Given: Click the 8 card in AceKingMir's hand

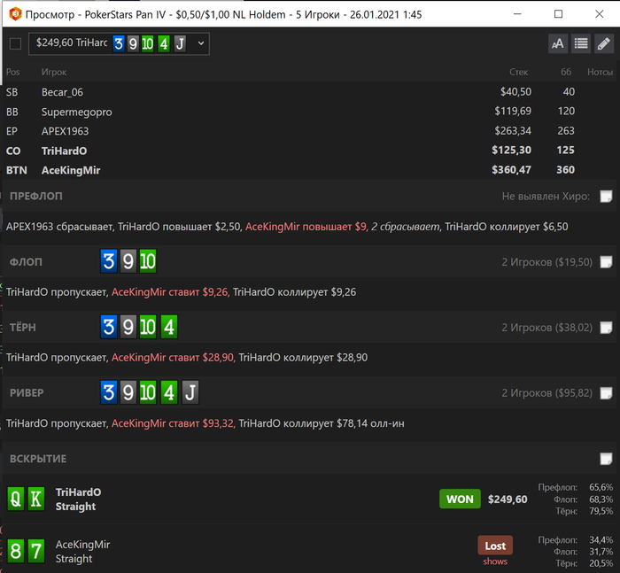Looking at the screenshot, I should (x=16, y=551).
